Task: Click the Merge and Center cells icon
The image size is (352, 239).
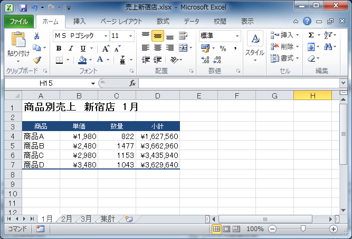Action: tap(183, 48)
